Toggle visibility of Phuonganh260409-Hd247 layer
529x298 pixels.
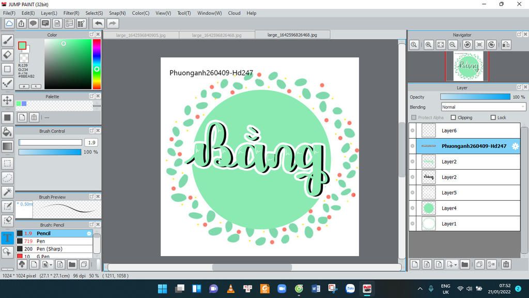[x=412, y=146]
